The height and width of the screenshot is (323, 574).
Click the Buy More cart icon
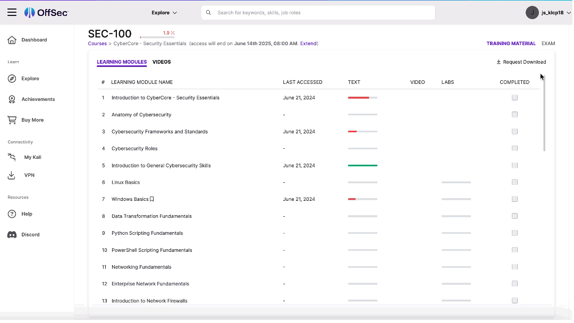(x=12, y=120)
